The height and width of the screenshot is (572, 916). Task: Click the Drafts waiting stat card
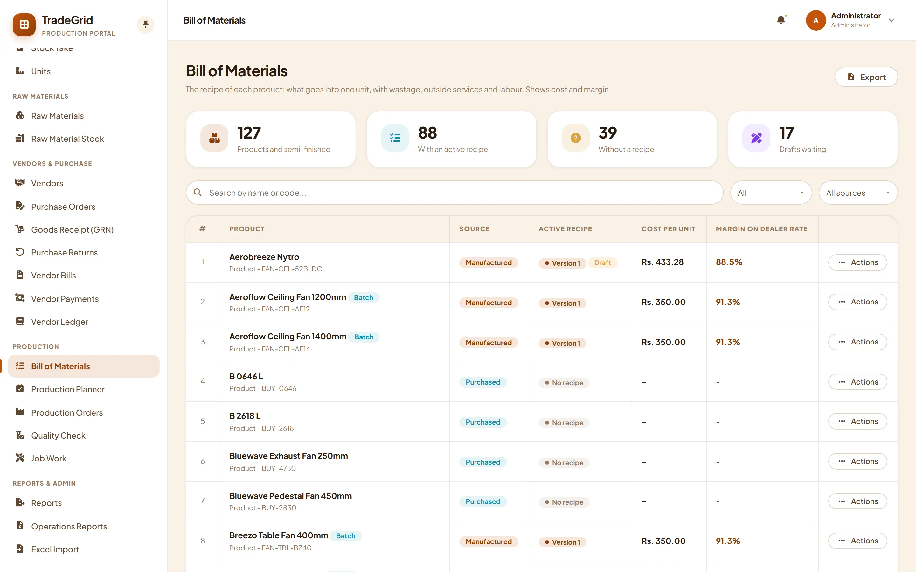(813, 139)
